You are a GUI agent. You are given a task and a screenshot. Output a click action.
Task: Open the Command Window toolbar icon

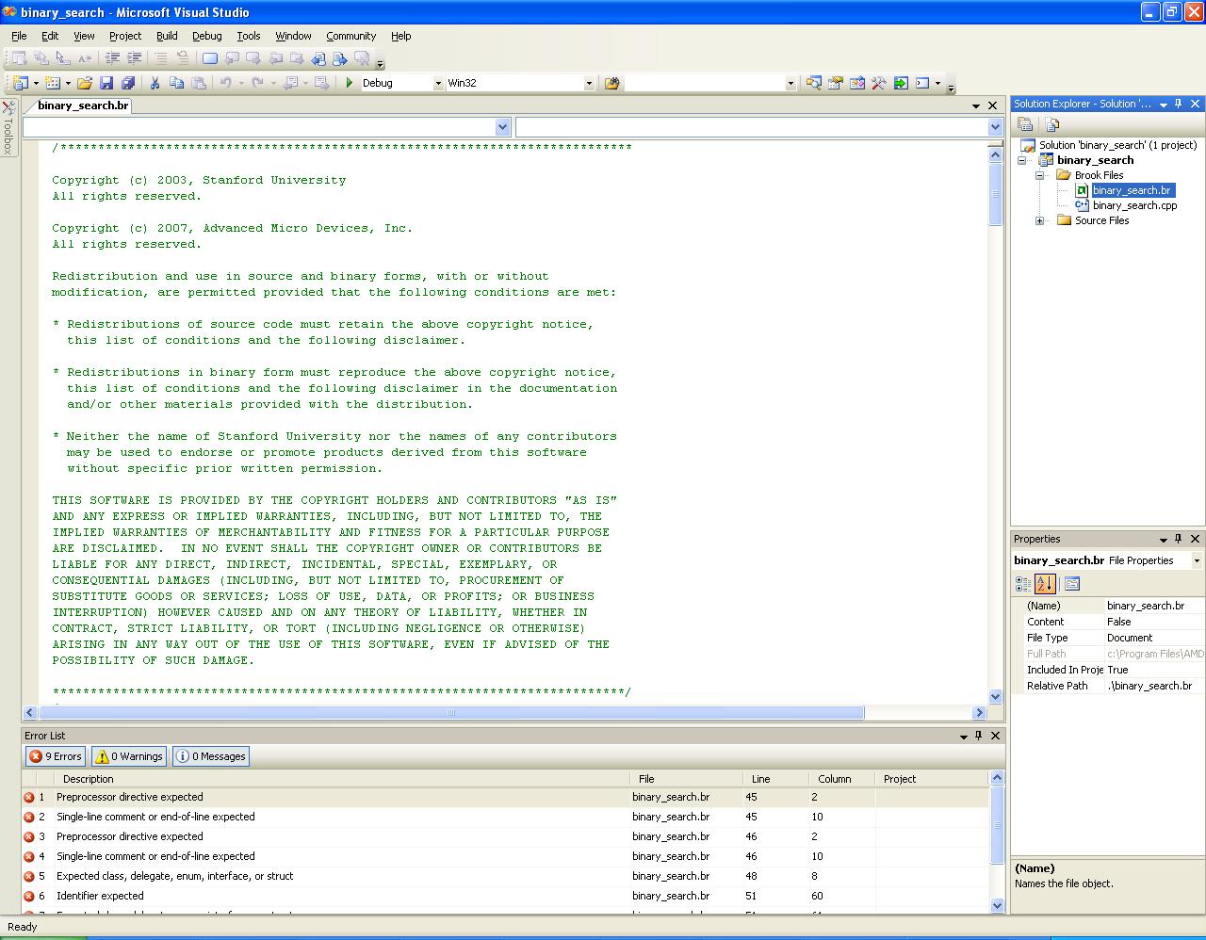coord(922,83)
